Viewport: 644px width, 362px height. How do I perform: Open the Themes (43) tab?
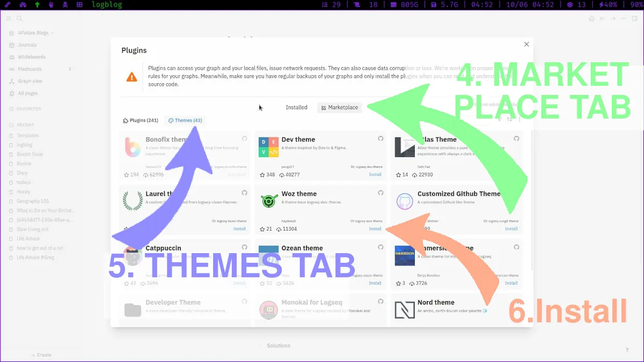[x=185, y=121]
